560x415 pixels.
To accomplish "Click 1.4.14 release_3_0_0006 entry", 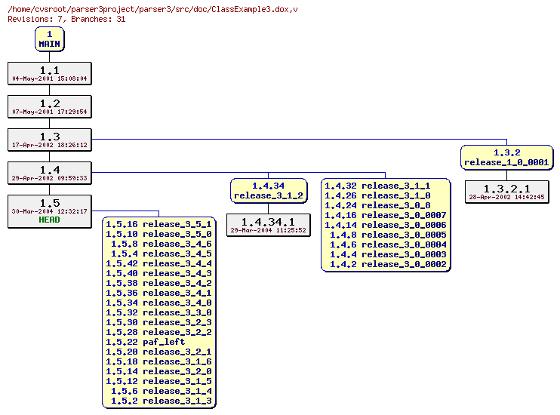I will click(x=386, y=226).
